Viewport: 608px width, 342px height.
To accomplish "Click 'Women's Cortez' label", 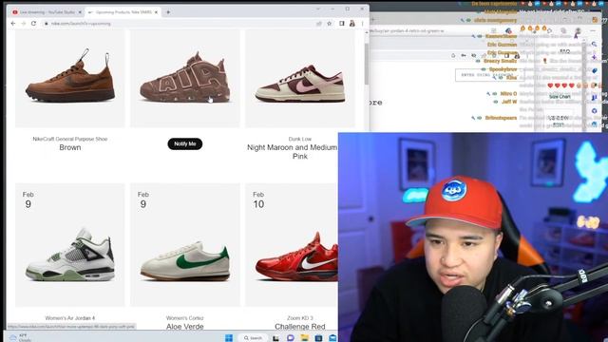I will [x=185, y=318].
